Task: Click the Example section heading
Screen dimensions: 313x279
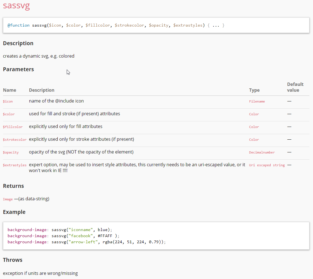Action: point(14,212)
